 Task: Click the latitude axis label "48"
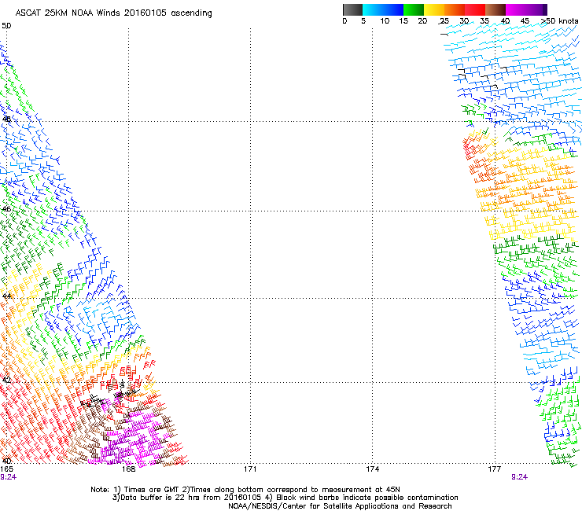click(x=6, y=119)
